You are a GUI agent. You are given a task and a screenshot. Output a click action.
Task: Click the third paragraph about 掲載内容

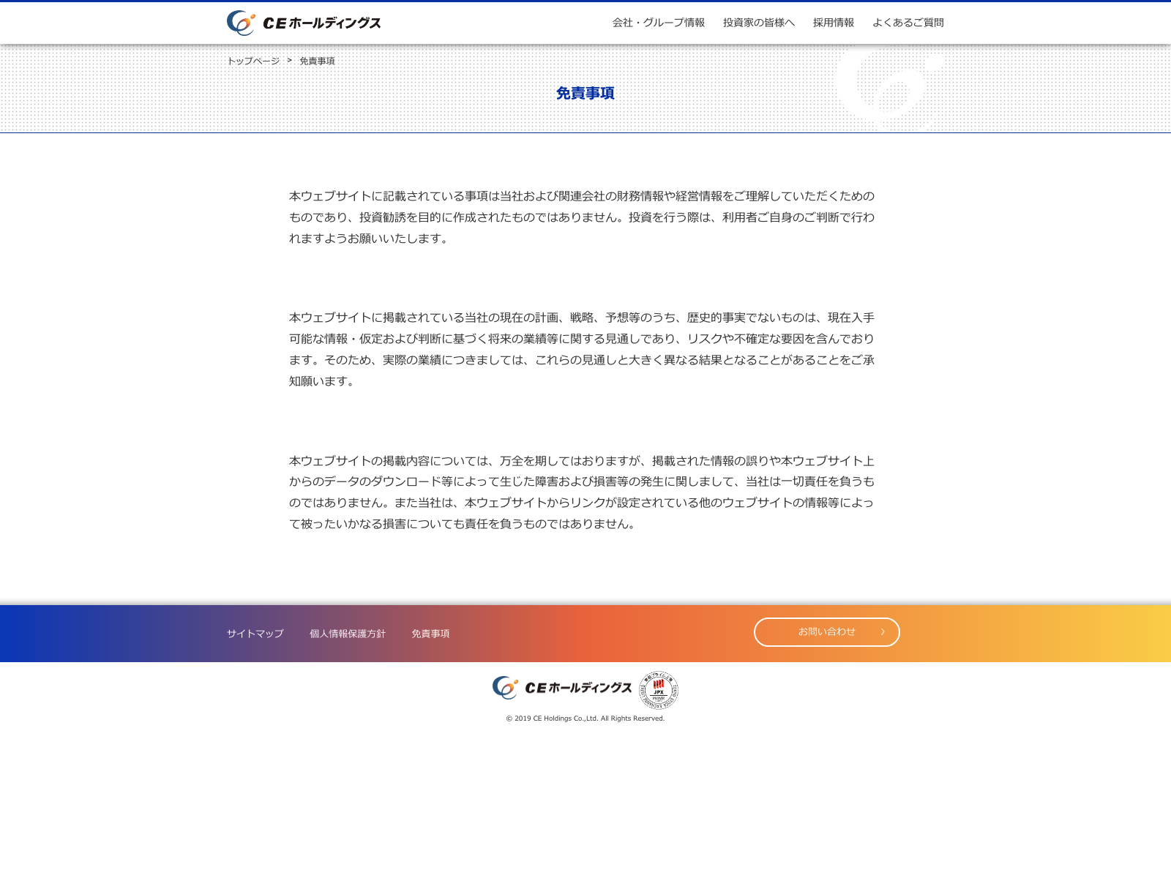(581, 492)
